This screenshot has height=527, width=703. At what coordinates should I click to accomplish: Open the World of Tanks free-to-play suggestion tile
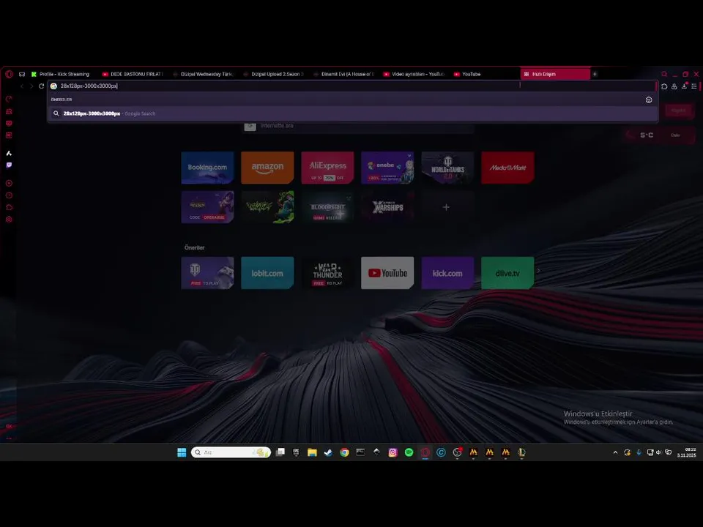(207, 273)
